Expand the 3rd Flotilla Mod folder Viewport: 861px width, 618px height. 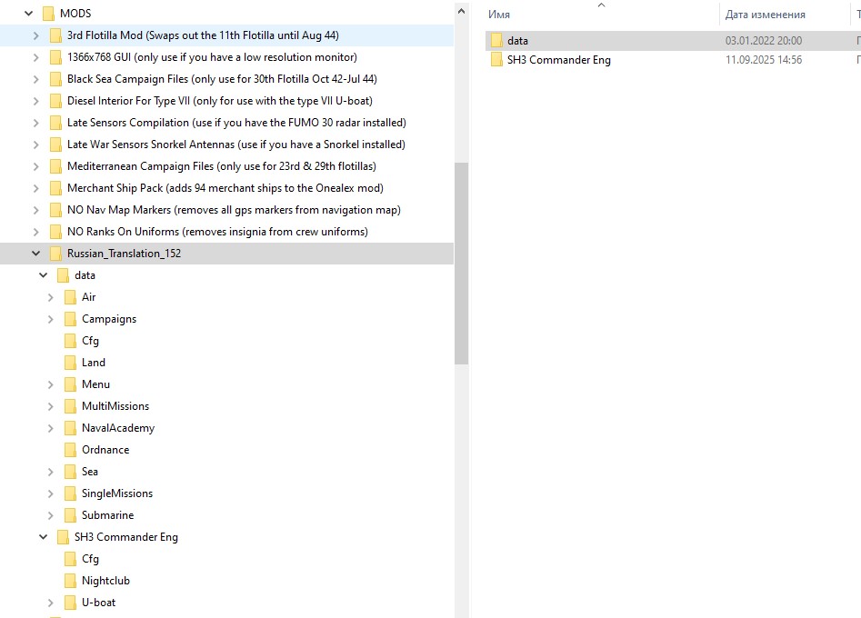tap(35, 35)
